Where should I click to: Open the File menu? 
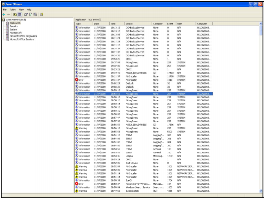[5, 10]
